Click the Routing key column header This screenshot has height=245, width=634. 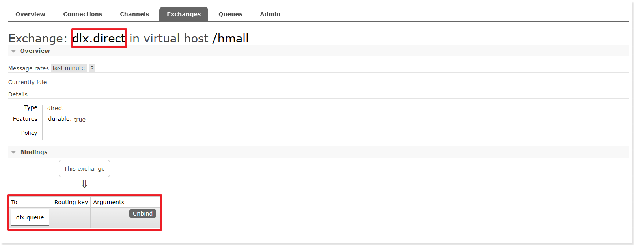pos(71,202)
